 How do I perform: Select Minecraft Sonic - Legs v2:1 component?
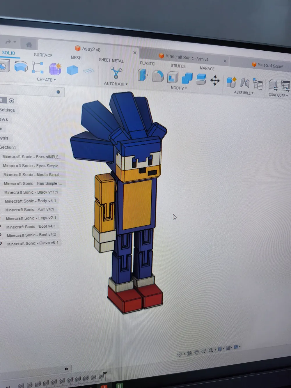pyautogui.click(x=31, y=218)
